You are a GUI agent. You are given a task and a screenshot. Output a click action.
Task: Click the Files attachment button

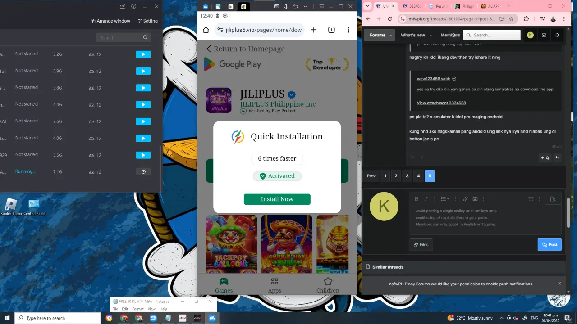[421, 245]
